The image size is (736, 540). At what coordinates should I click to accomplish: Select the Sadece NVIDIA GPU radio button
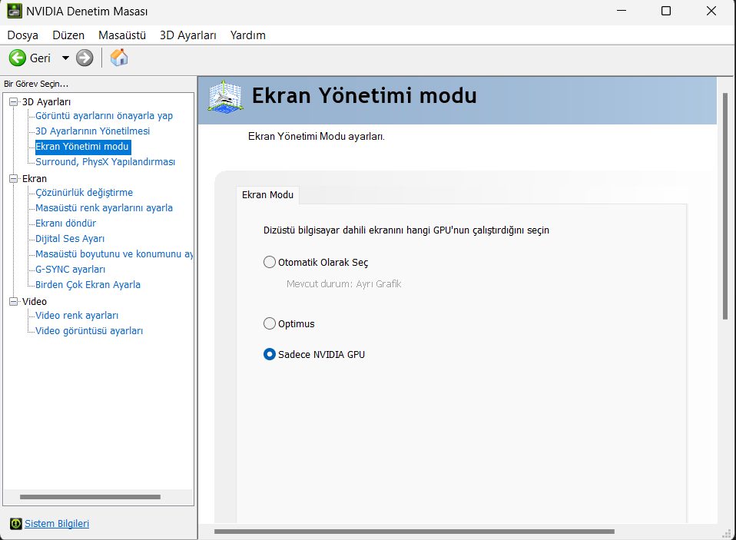pyautogui.click(x=270, y=354)
